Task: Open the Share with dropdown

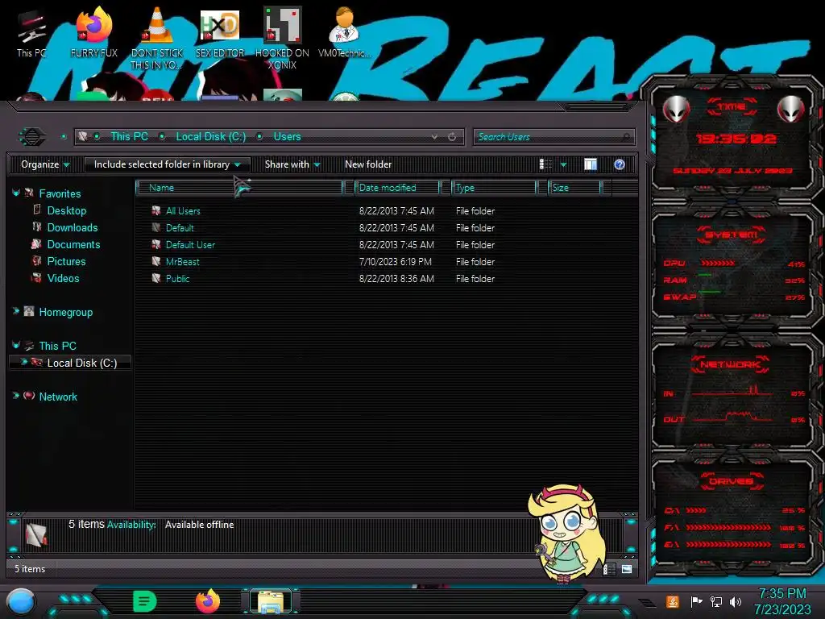Action: [292, 164]
